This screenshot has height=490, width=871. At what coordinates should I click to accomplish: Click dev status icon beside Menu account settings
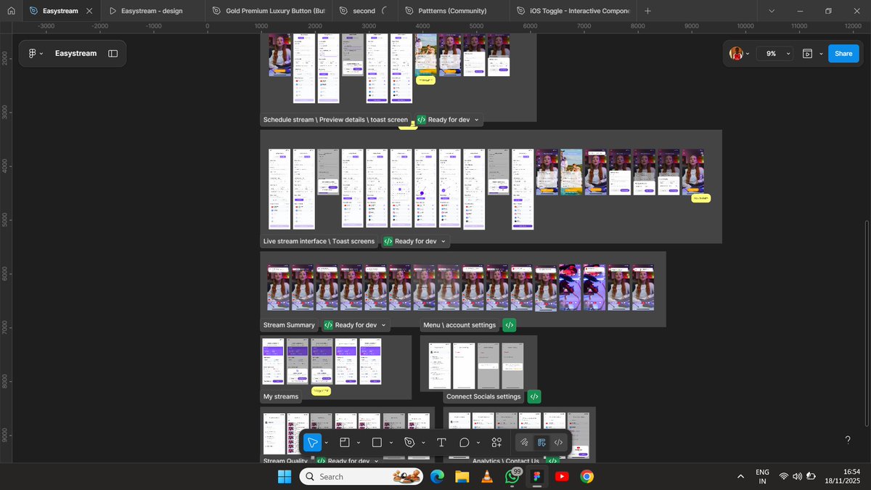(x=510, y=325)
